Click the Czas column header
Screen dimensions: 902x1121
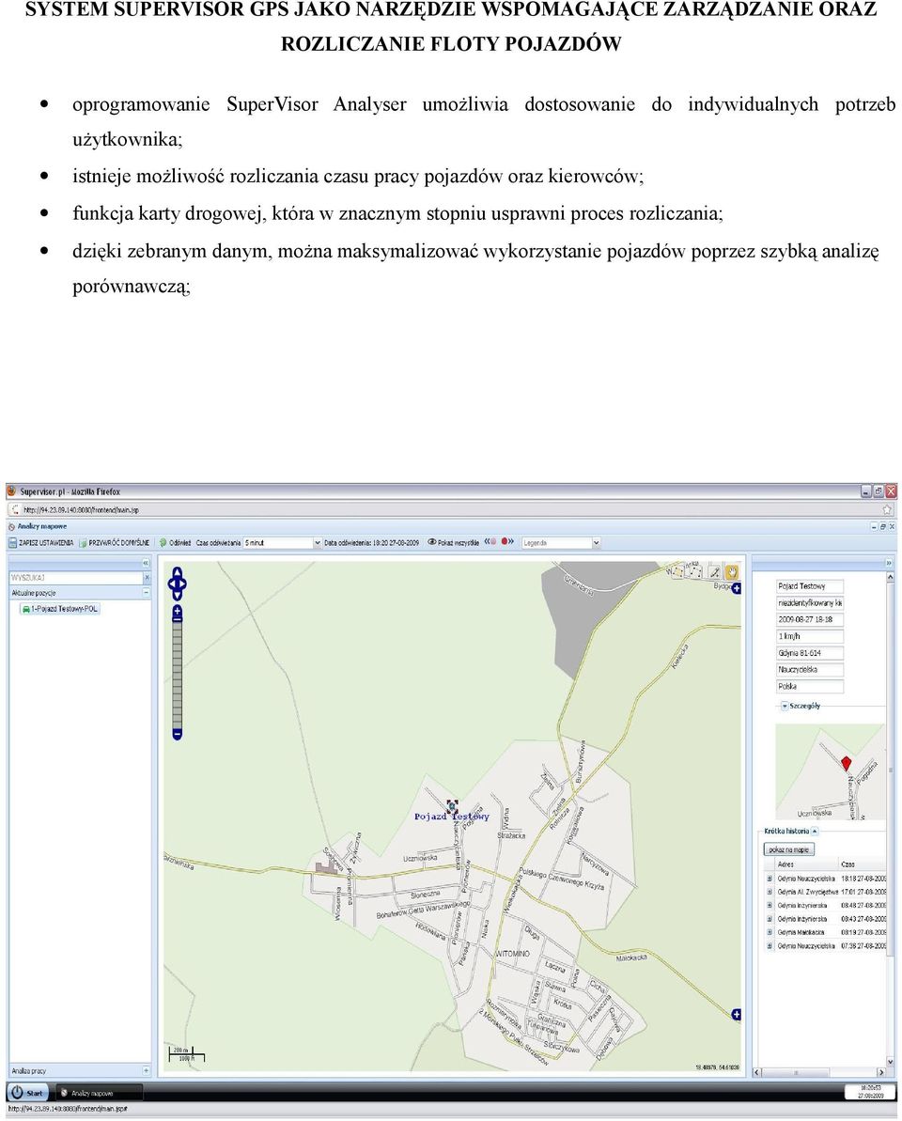click(x=862, y=864)
